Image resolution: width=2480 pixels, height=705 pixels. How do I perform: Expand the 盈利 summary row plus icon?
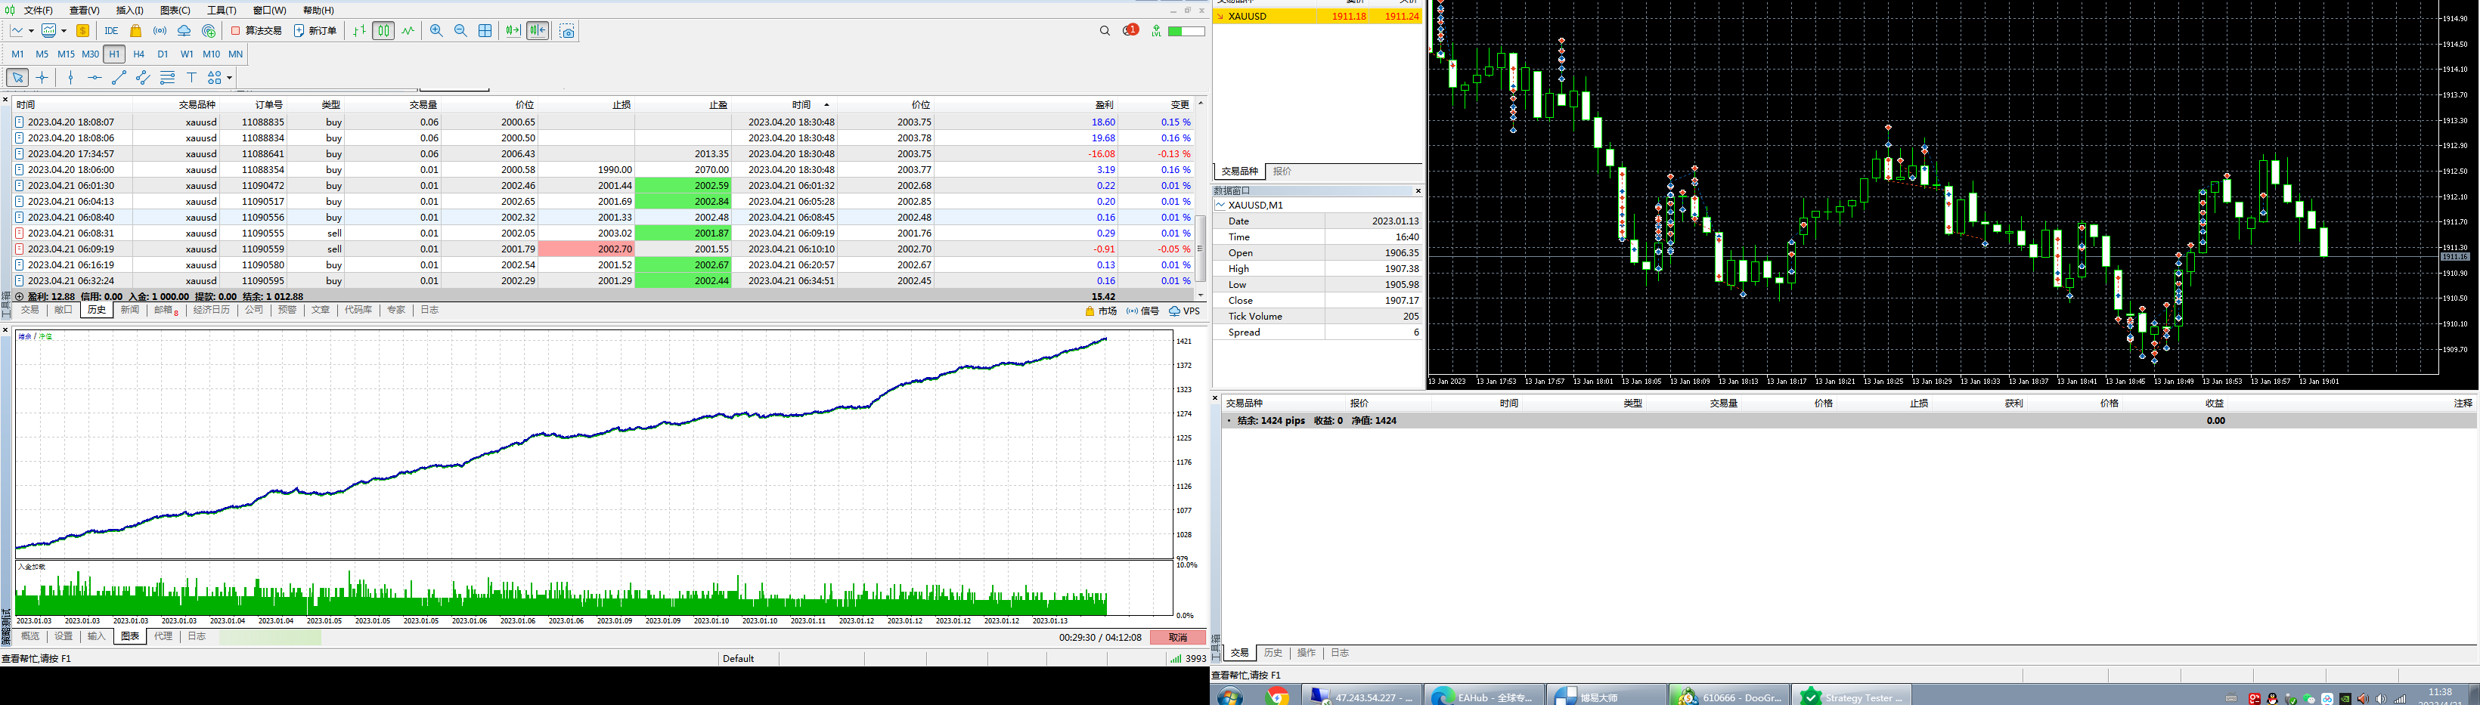(x=18, y=296)
